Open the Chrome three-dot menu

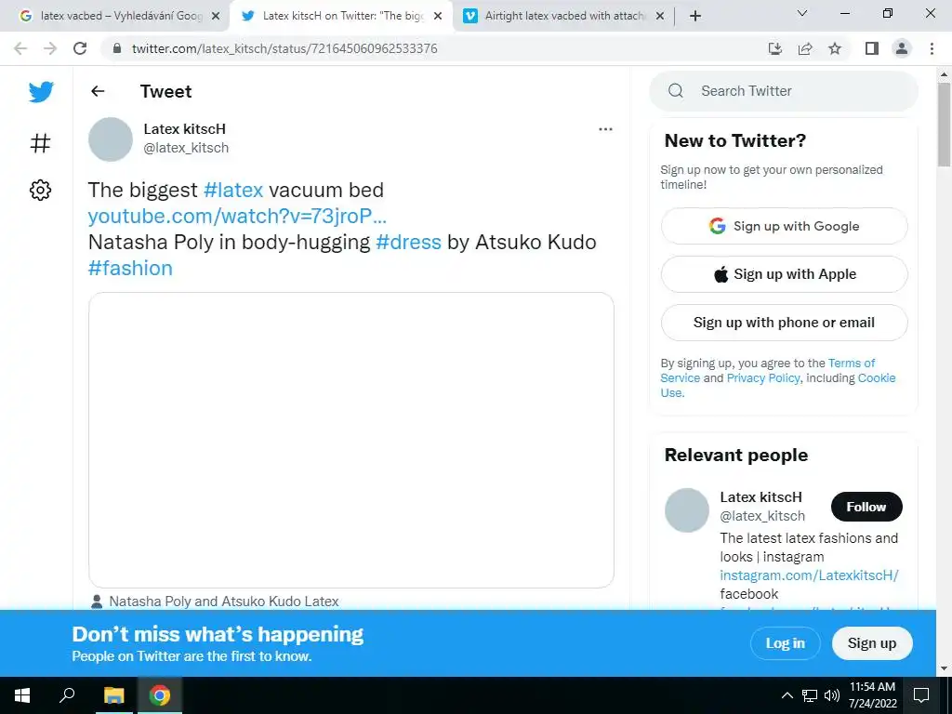pyautogui.click(x=932, y=48)
